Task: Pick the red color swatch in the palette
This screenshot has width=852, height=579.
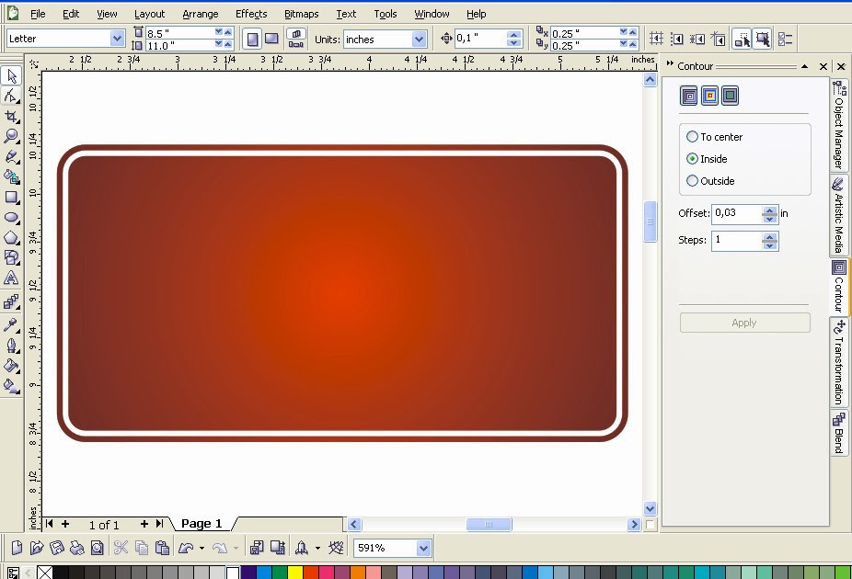Action: [312, 573]
